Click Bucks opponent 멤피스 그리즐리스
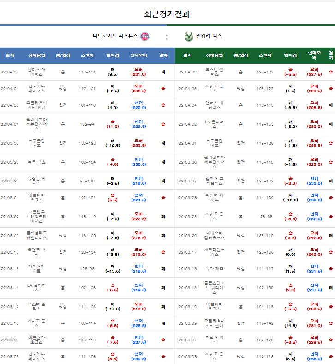335x364 pixels. [214, 181]
